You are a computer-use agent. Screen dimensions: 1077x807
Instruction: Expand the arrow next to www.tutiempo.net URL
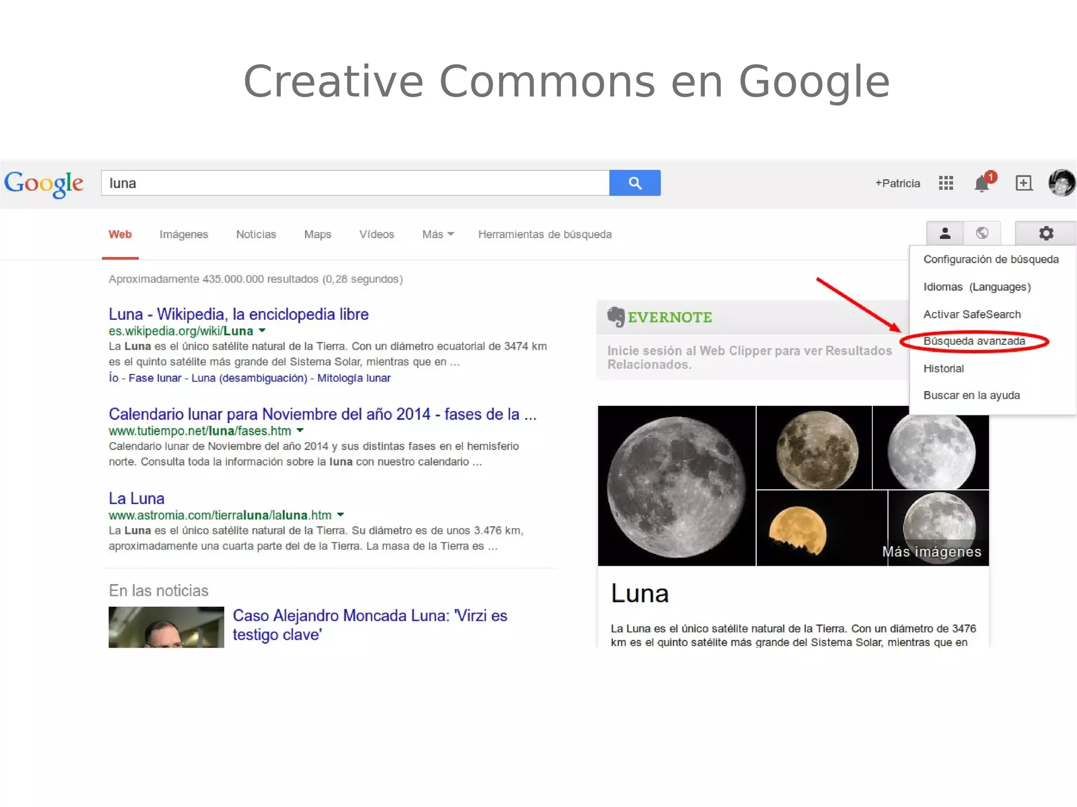point(300,431)
